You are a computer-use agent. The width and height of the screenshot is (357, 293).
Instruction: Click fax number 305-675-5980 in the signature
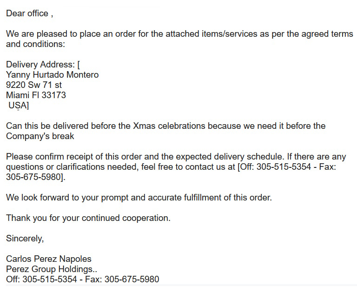pos(132,280)
